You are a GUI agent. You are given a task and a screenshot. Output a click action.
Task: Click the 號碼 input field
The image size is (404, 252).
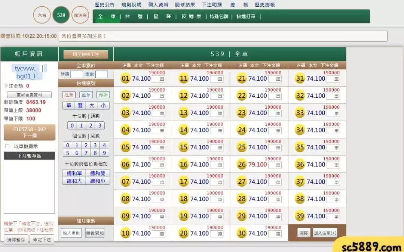point(77,74)
